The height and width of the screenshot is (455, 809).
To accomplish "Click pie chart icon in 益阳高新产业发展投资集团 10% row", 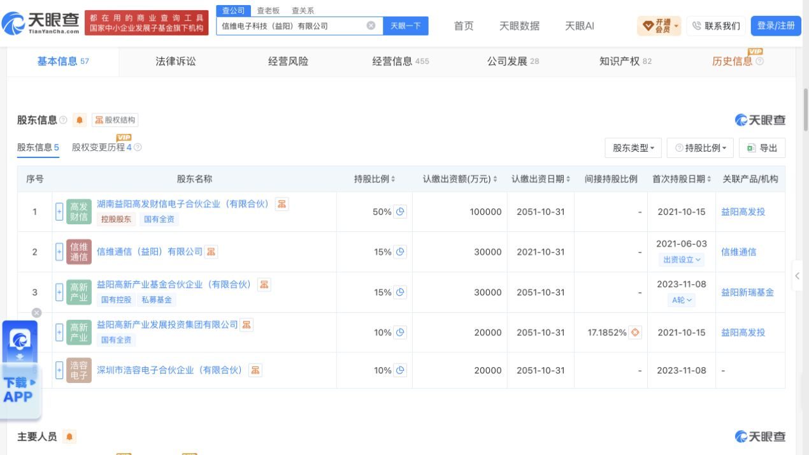I will tap(400, 332).
